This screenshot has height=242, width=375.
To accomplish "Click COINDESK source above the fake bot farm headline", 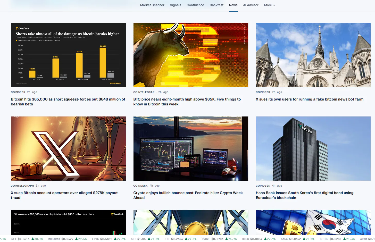I will pyautogui.click(x=263, y=92).
